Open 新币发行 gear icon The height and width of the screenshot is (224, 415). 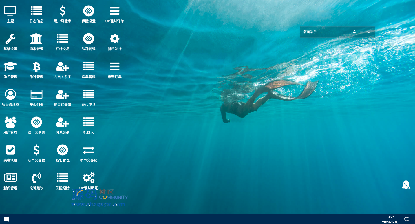[x=115, y=39]
